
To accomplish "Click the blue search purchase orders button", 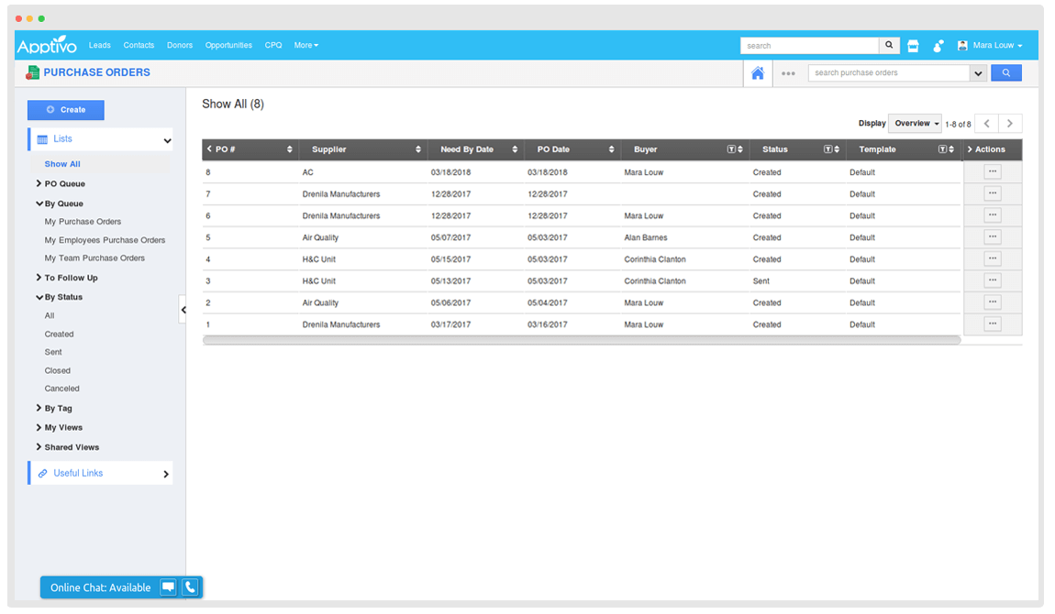I will click(x=1006, y=73).
